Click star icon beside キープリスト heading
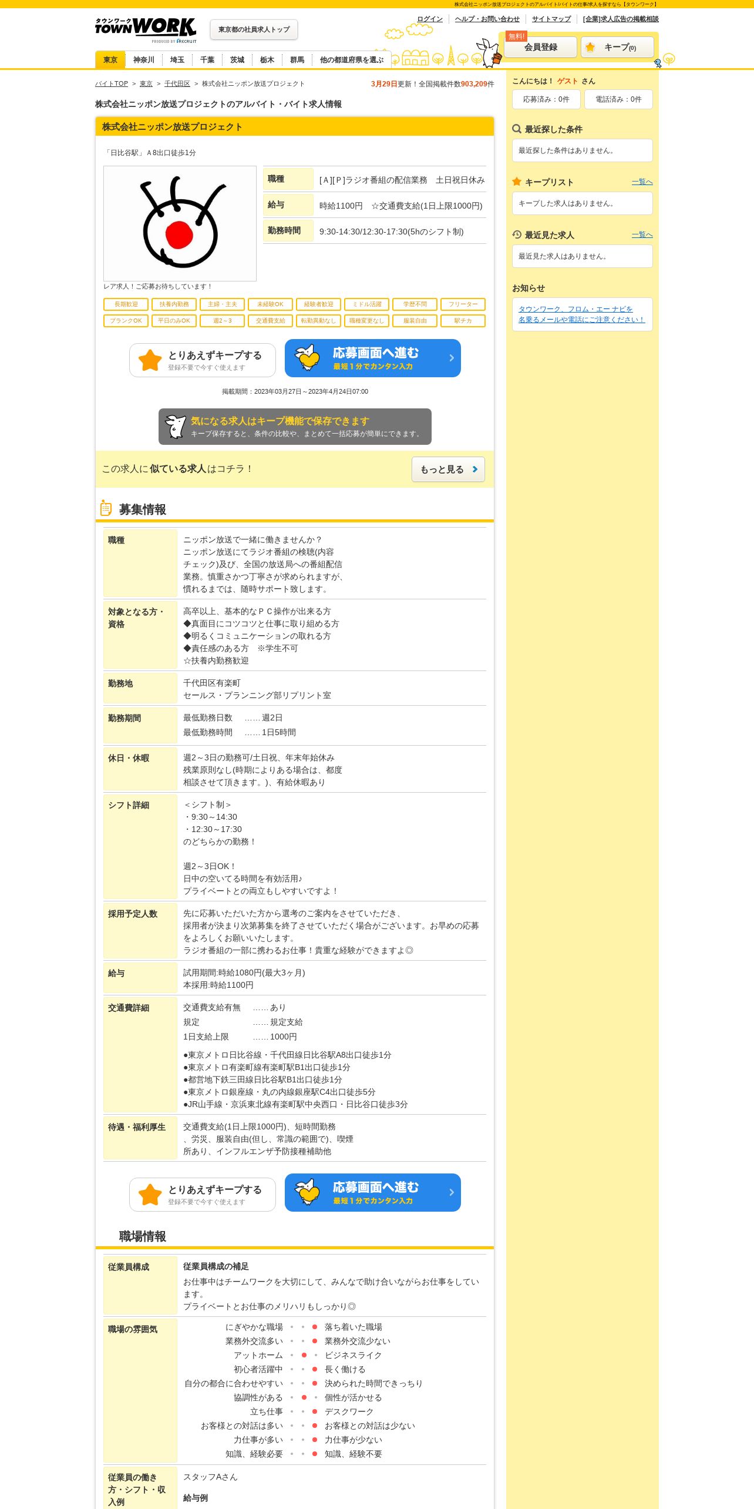Screen dimensions: 754x1509 point(517,182)
